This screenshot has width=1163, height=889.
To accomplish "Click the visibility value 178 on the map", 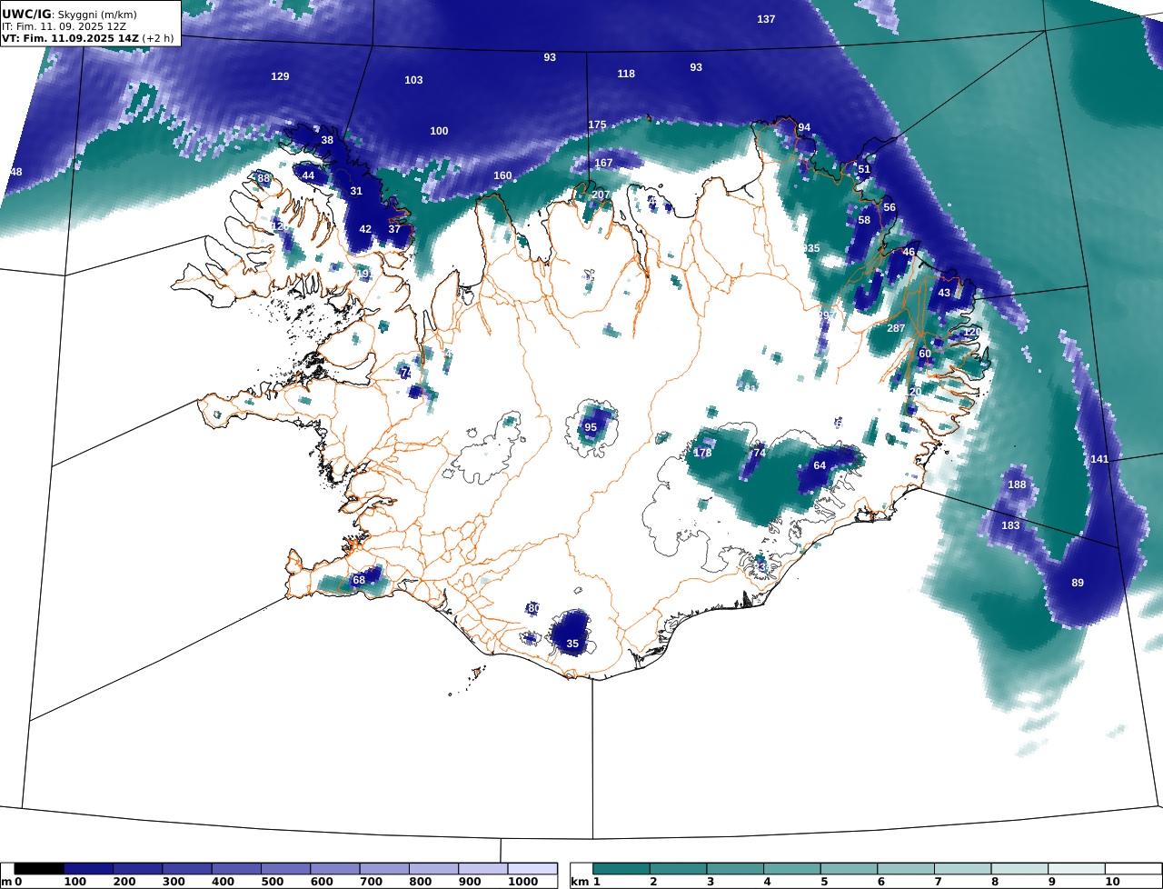I will click(x=702, y=453).
